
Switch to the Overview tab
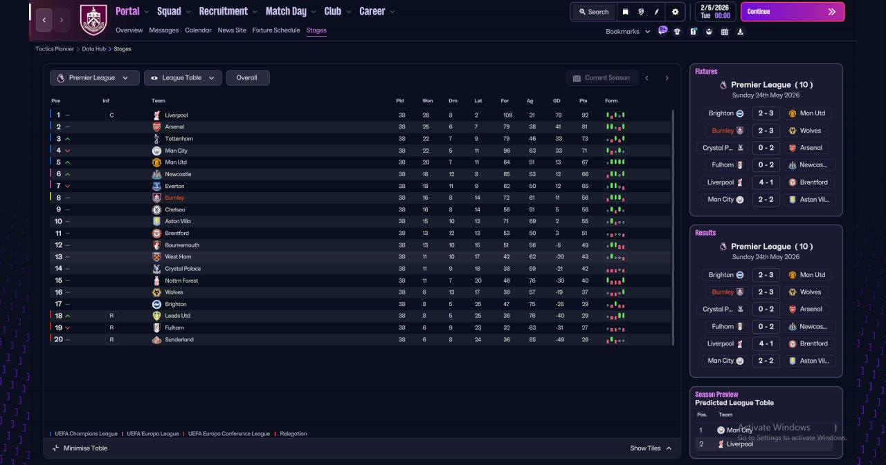coord(129,30)
